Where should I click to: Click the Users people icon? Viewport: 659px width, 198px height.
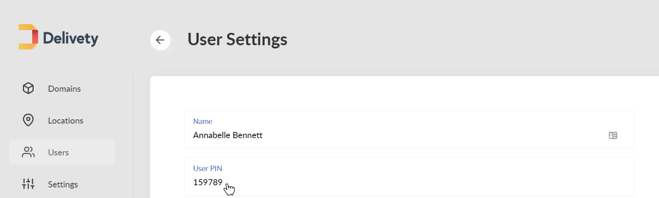click(28, 152)
